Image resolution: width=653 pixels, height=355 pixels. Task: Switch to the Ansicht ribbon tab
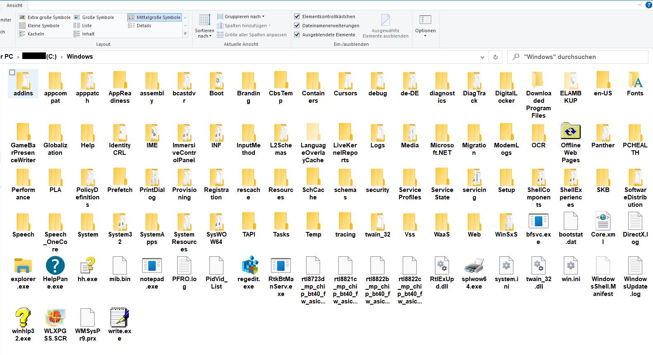[14, 5]
